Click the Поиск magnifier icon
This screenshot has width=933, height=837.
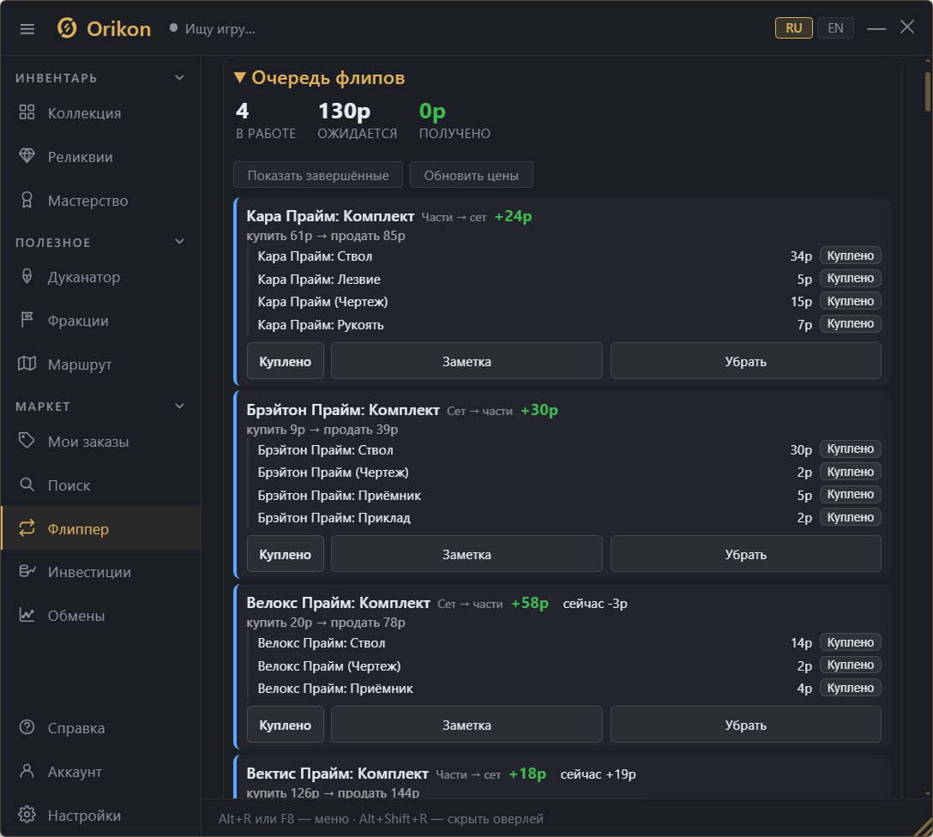point(27,485)
